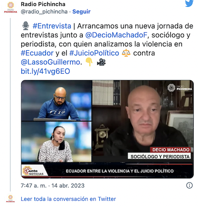Follow Radio Pichincha via Seguir

point(81,12)
